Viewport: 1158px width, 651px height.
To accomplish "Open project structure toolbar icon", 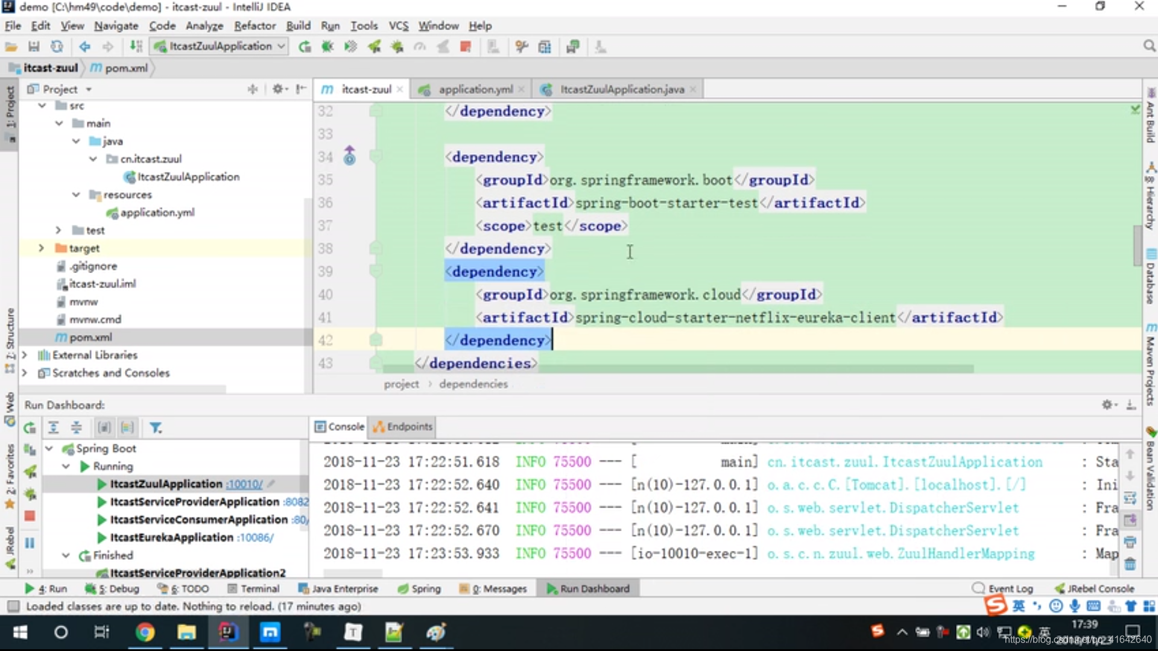I will point(545,46).
